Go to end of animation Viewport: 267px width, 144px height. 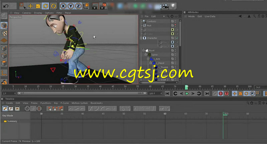[x=207, y=94]
